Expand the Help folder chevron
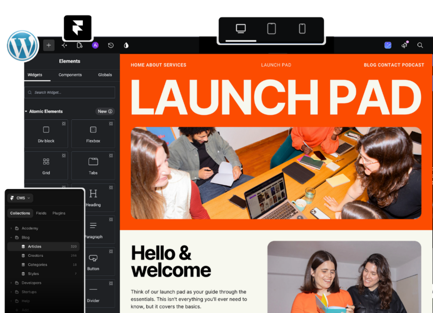Image resolution: width=433 pixels, height=313 pixels. tap(11, 301)
